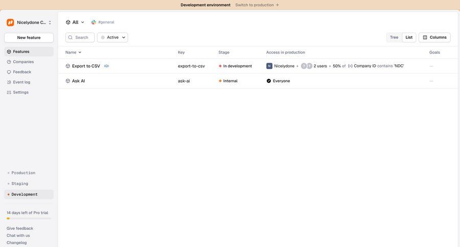Click the Company ID attribute braces icon
The height and width of the screenshot is (247, 460).
[x=350, y=66]
